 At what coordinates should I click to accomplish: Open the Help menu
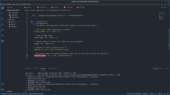[x=29, y=4]
